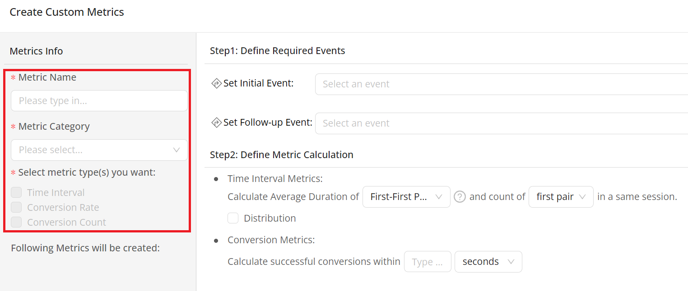The image size is (688, 291).
Task: Click the question mark help icon
Action: 460,197
